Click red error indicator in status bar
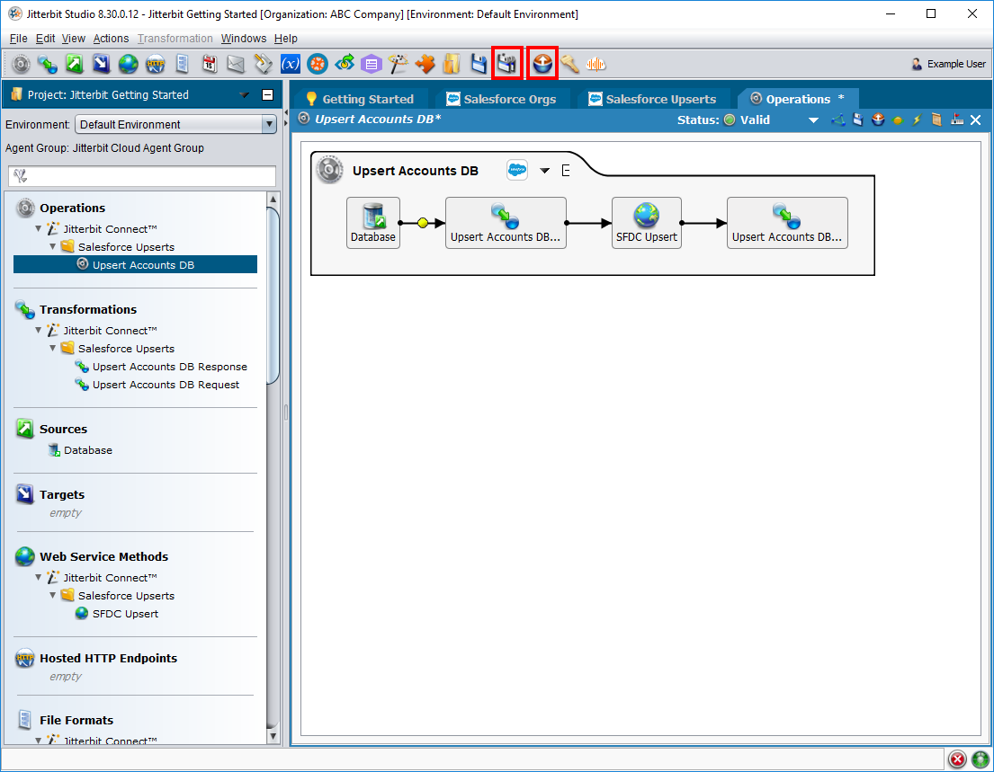The image size is (994, 772). 957,759
